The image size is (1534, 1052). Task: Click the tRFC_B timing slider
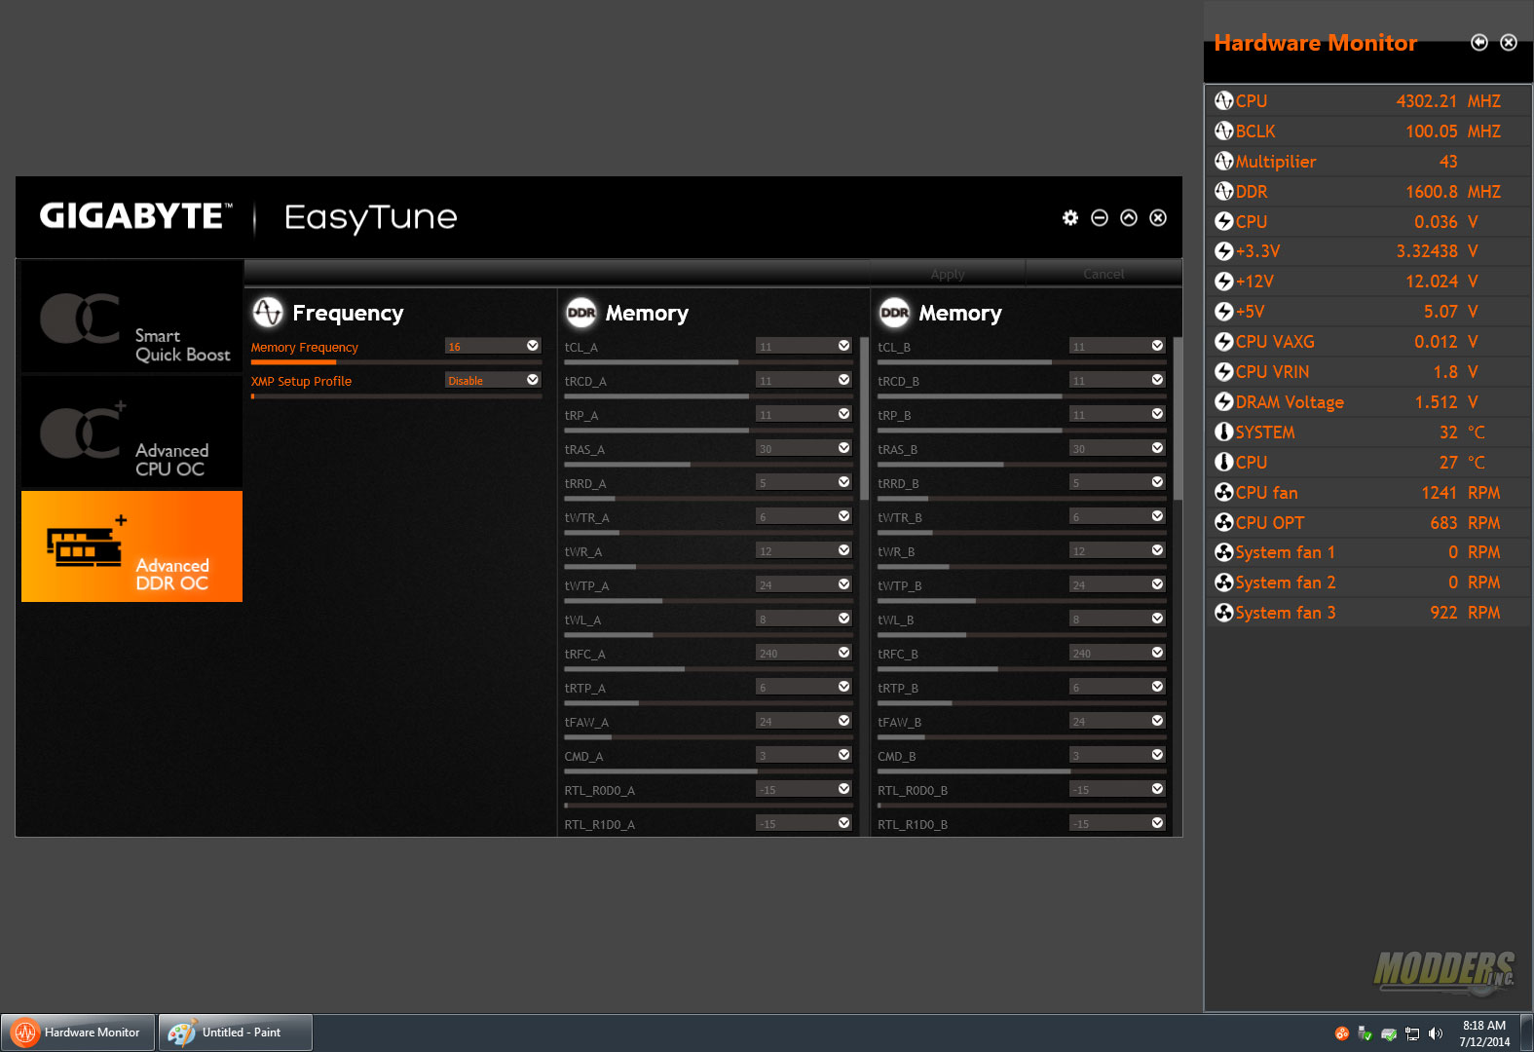point(1022,669)
